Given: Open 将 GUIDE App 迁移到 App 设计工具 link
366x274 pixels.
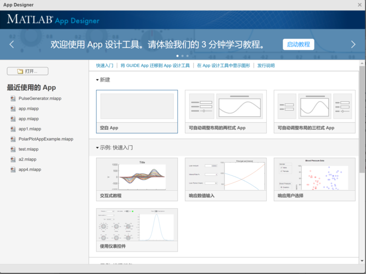Looking at the screenshot, I should pos(155,66).
